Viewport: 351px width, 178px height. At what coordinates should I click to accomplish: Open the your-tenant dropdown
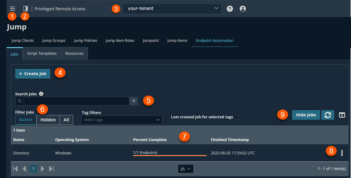172,9
